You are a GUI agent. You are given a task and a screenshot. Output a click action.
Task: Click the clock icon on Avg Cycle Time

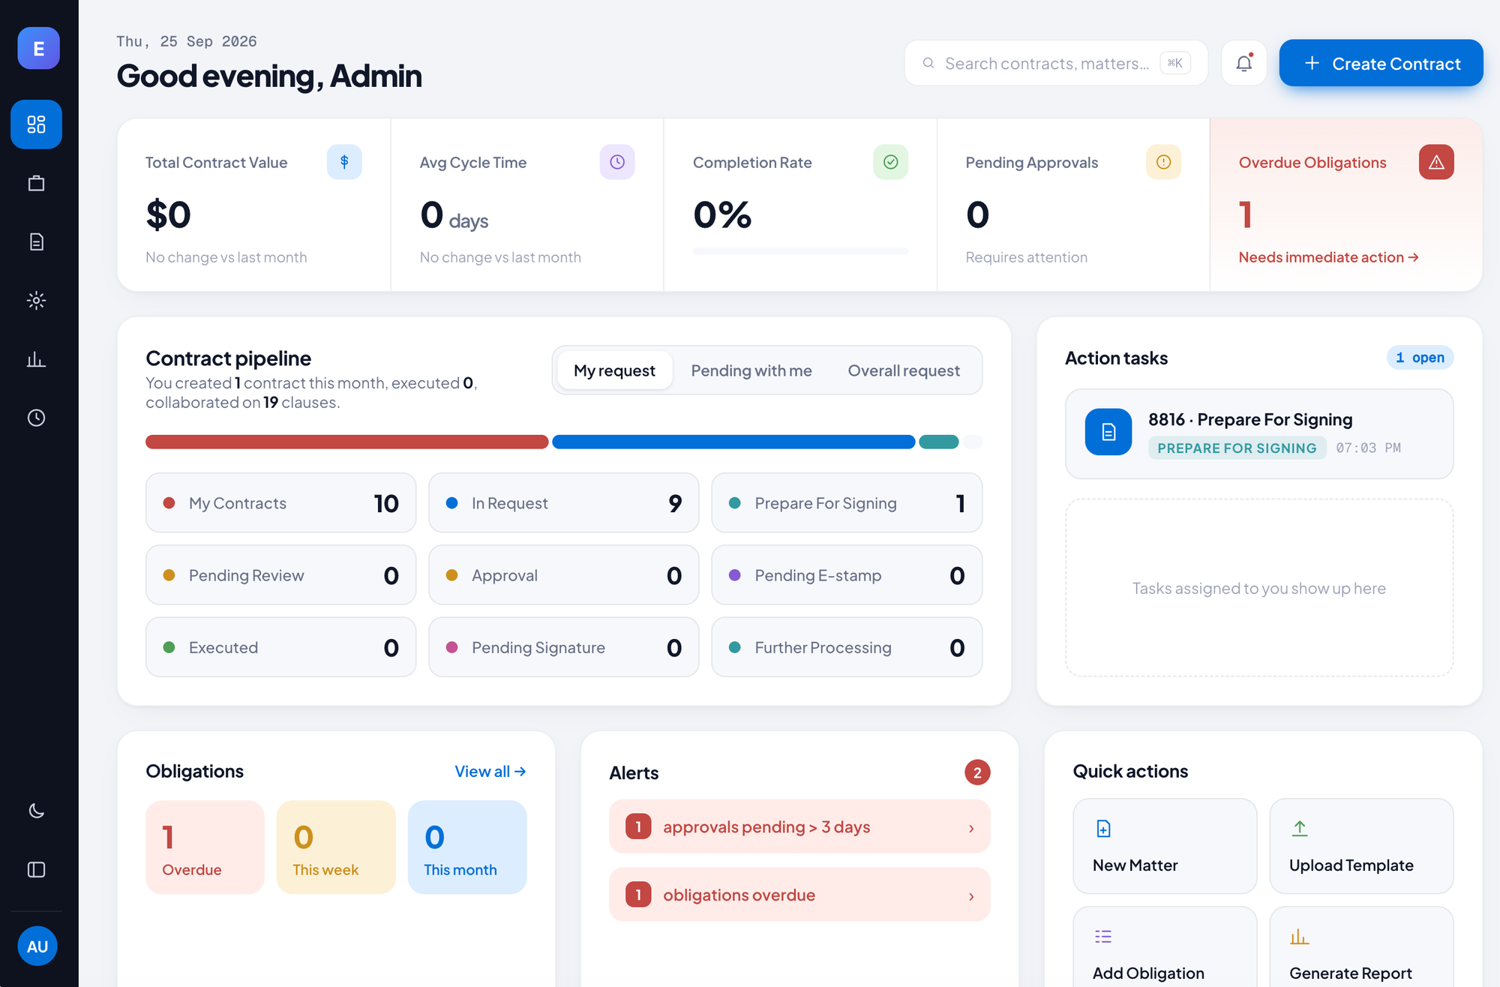617,162
